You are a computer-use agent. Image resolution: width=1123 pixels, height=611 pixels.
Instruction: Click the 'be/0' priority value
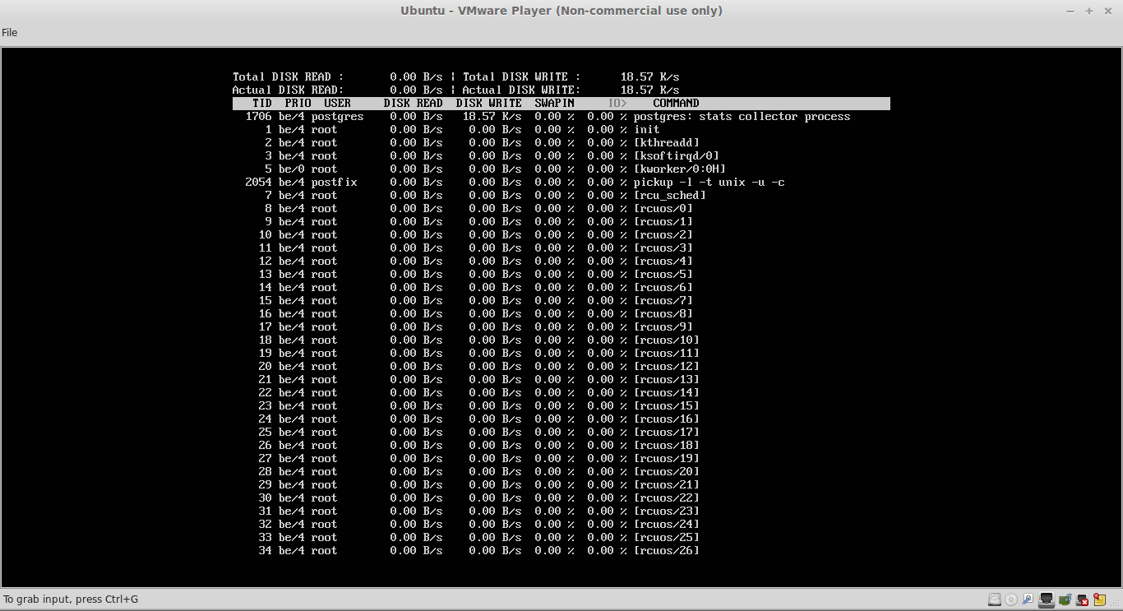(x=292, y=169)
